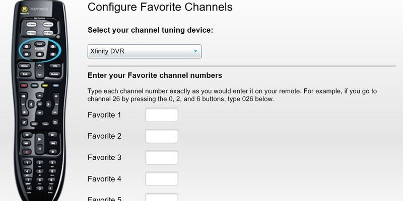Click the Favorite 2 channel input field
Viewport: 403px width, 201px height.
point(162,136)
